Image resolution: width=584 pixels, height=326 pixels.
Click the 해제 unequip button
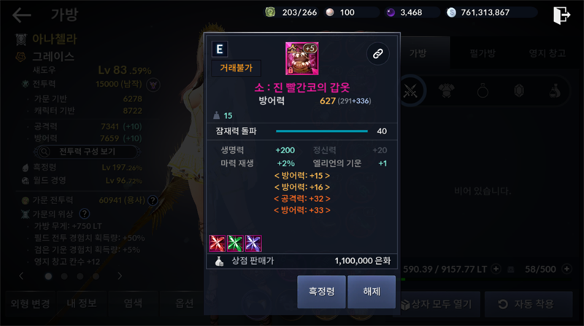pos(372,292)
